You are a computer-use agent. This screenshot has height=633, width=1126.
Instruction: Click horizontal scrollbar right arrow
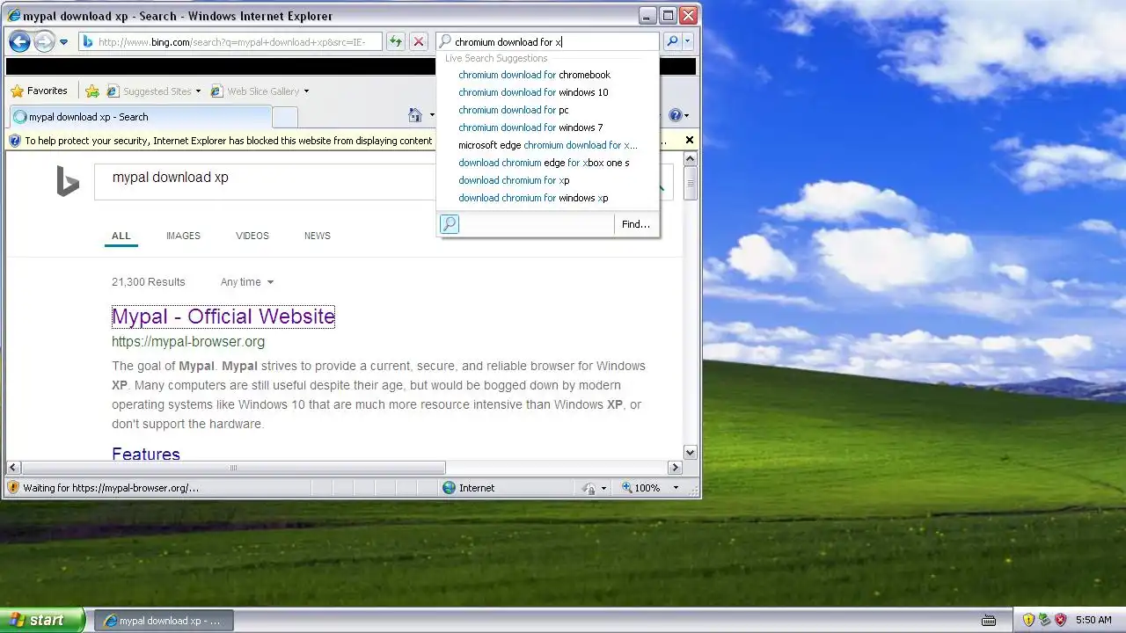tap(676, 468)
